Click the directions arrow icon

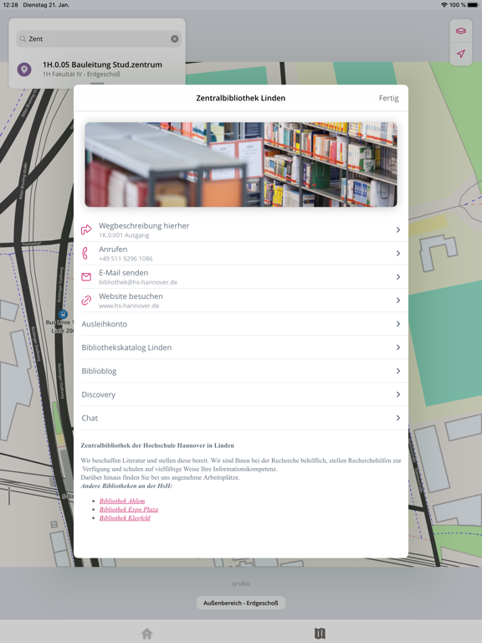point(86,229)
